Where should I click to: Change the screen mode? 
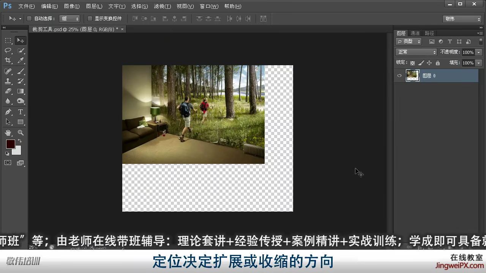pos(21,163)
